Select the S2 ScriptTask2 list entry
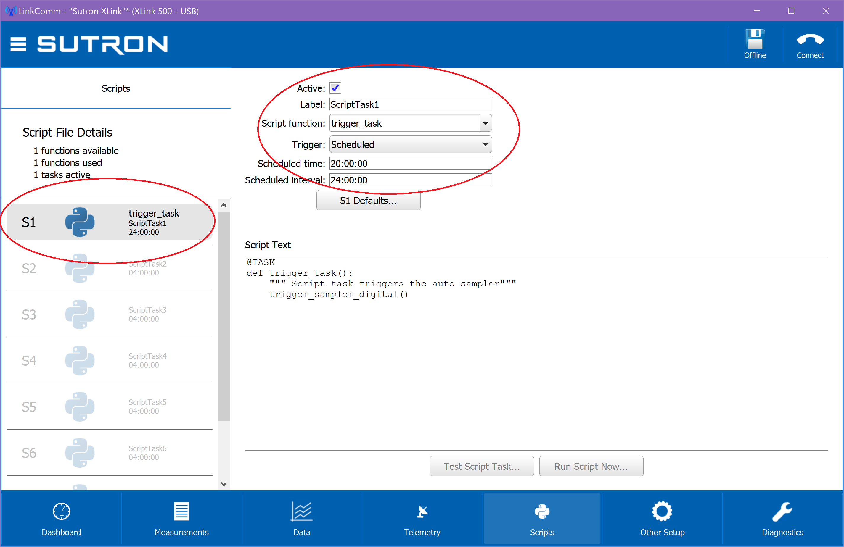This screenshot has height=547, width=844. coord(110,268)
